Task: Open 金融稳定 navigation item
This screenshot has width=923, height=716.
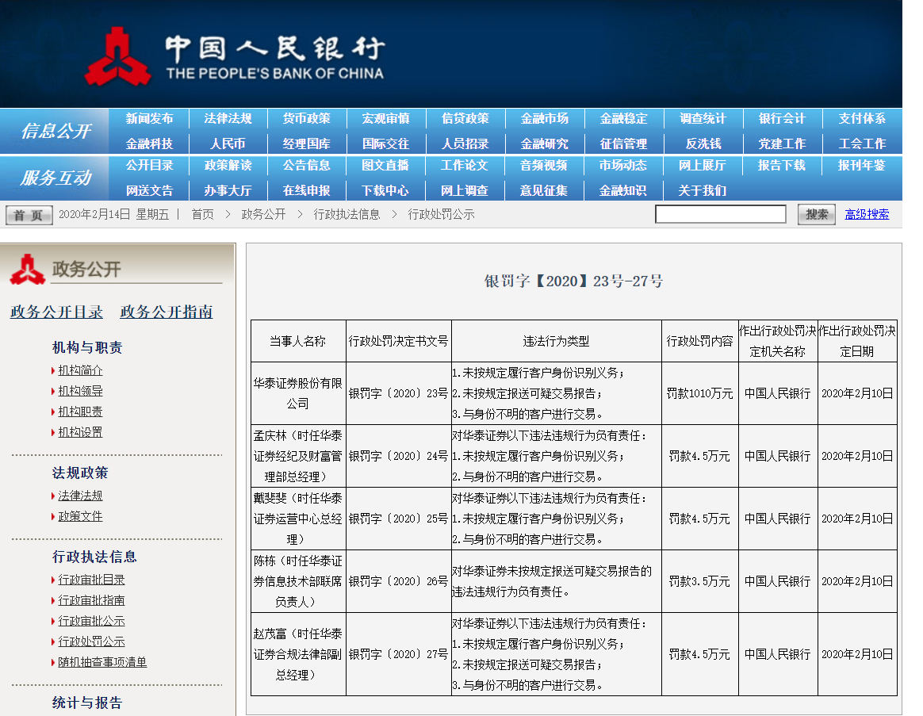Action: click(x=623, y=118)
